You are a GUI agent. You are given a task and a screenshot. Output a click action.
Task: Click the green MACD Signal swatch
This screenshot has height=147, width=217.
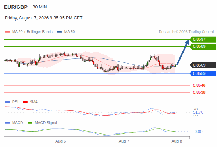(30, 123)
